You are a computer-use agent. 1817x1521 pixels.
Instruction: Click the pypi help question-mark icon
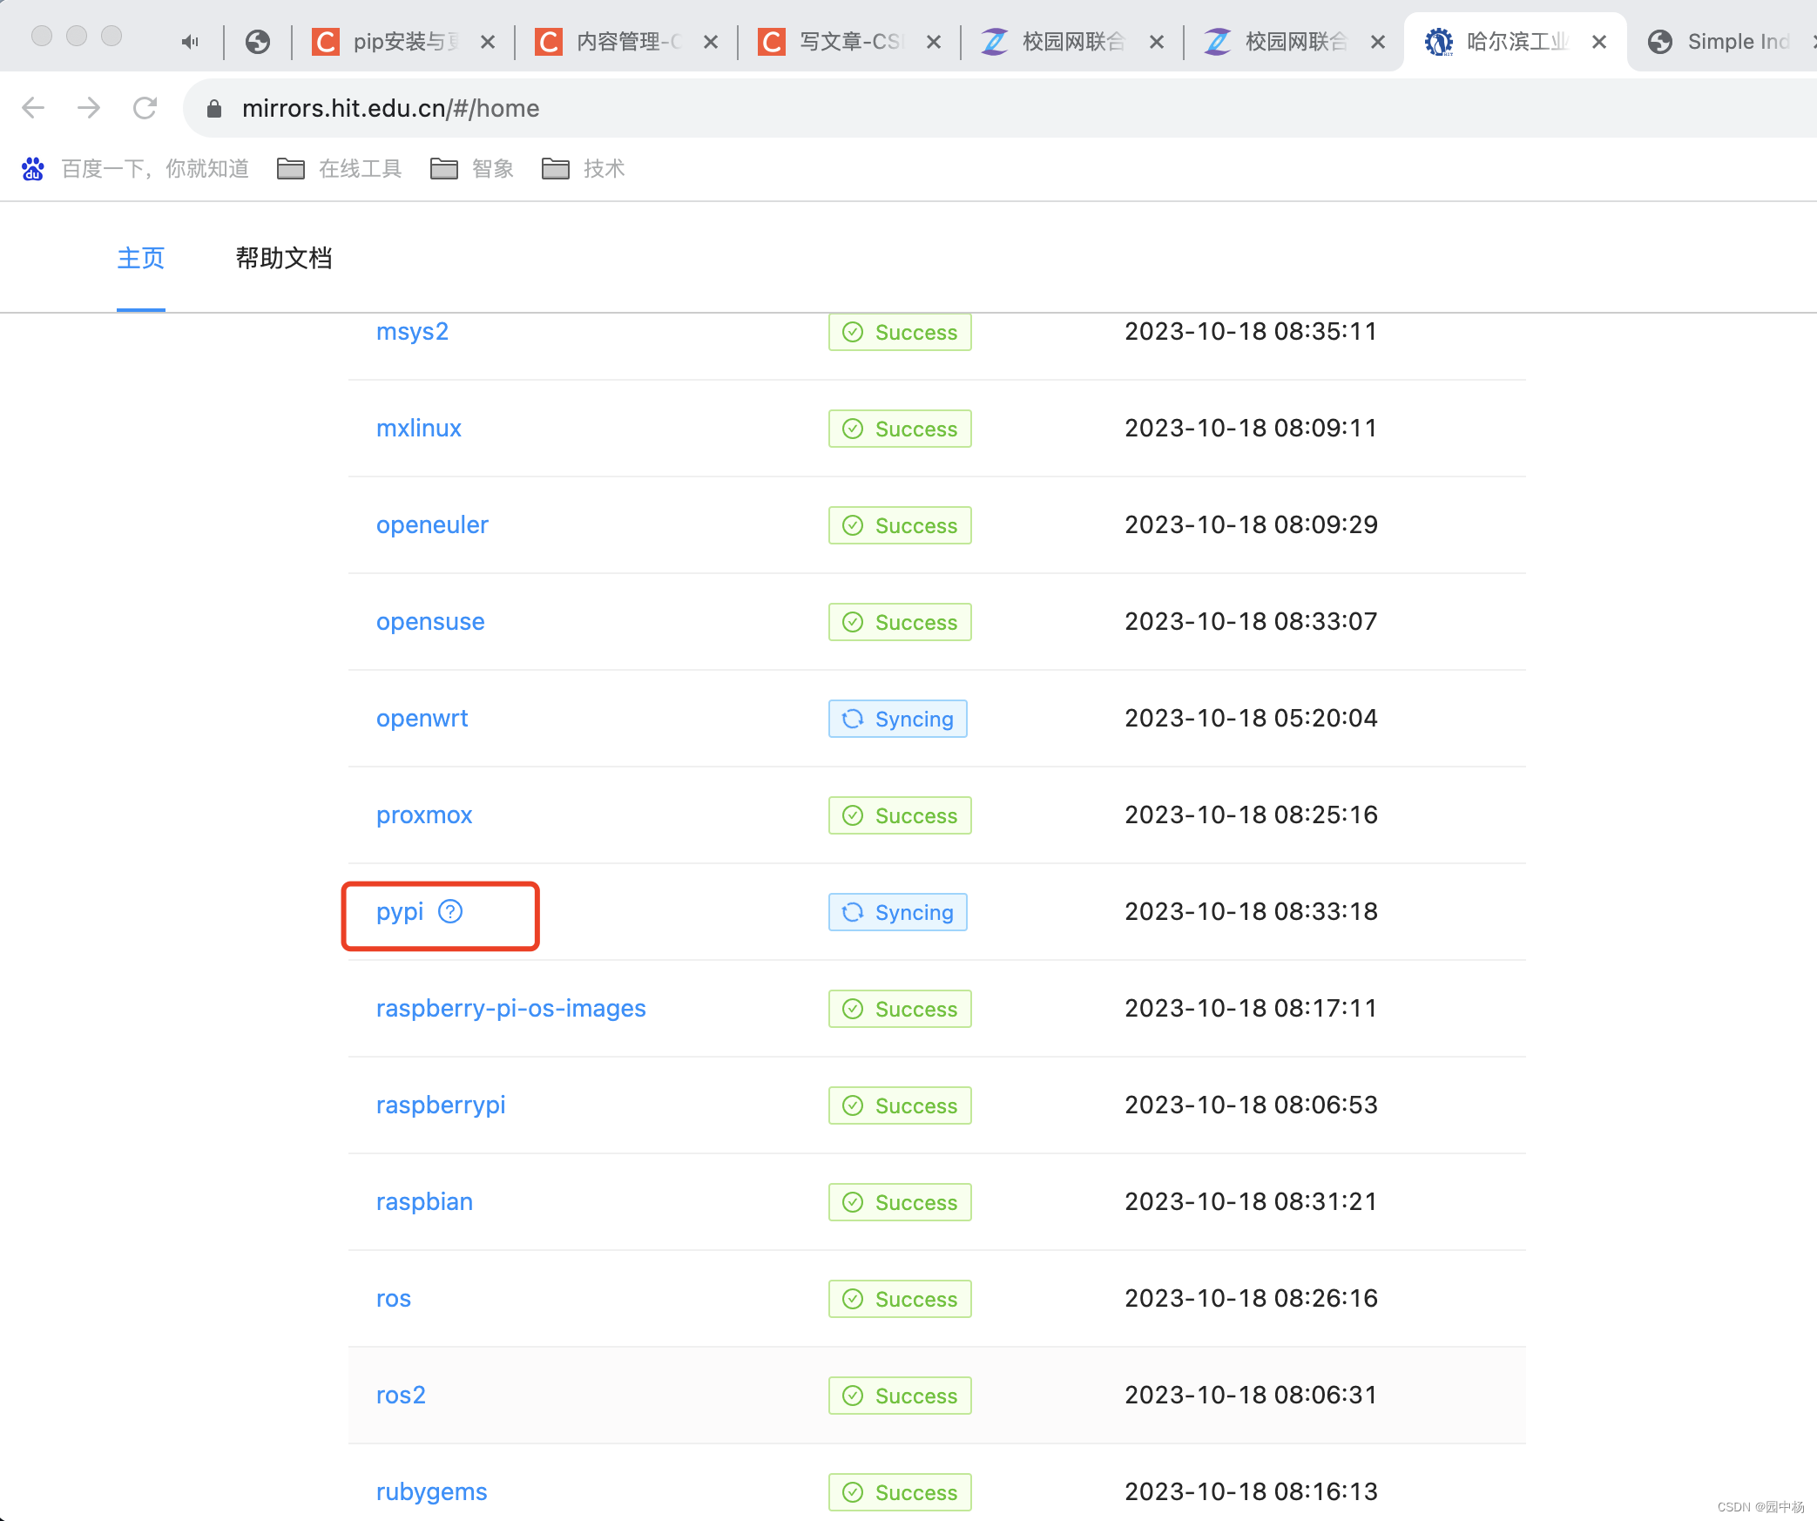tap(450, 912)
